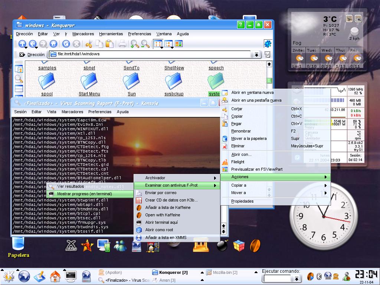Choose Crear CD de datos con K3b
This screenshot has height=285, width=380.
pos(177,200)
